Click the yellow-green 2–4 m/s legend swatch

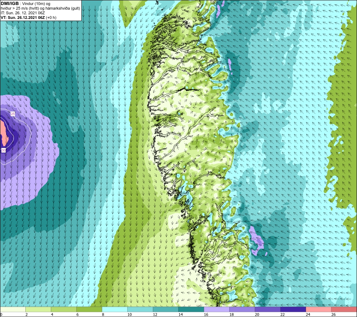tap(38, 309)
